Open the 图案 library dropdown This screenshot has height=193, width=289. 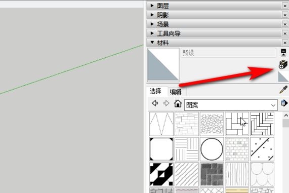(x=231, y=105)
